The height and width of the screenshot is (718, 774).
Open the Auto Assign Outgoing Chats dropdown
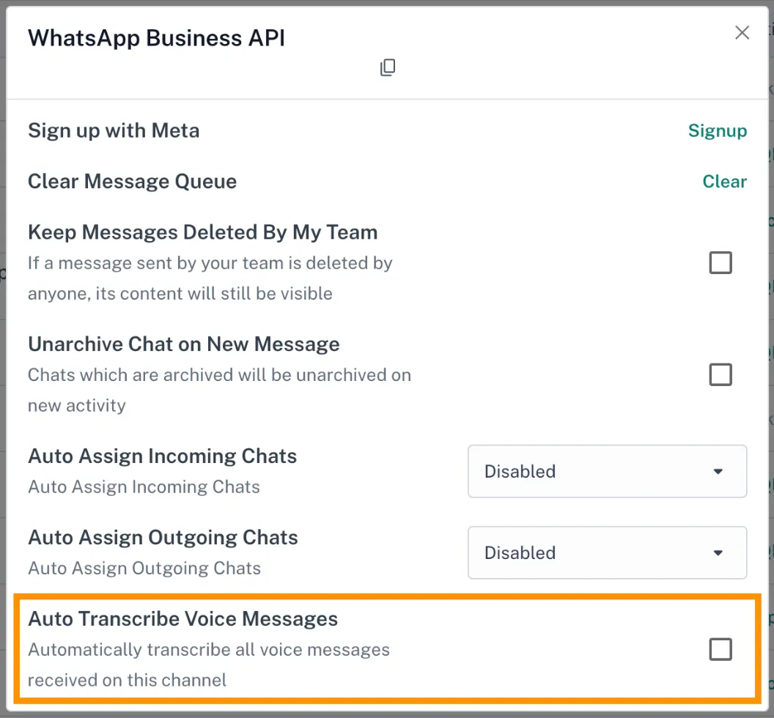point(606,552)
